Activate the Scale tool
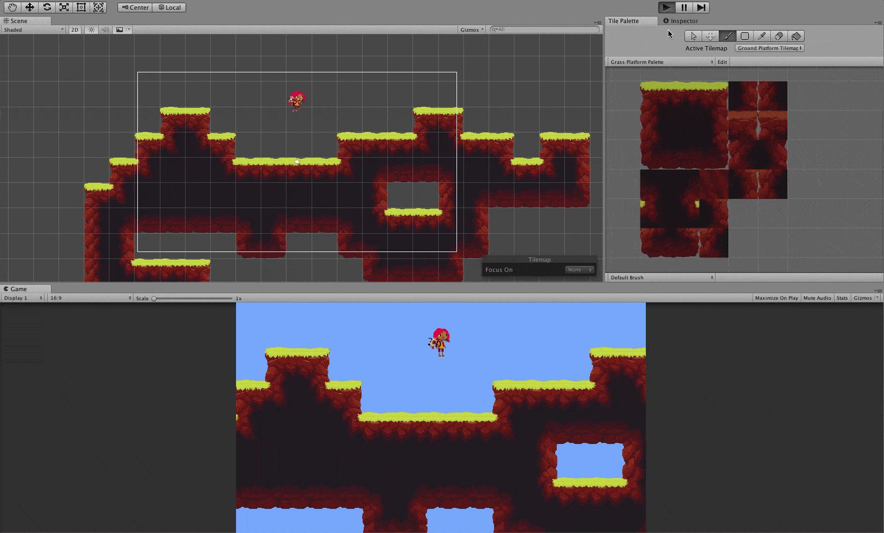 pos(63,8)
